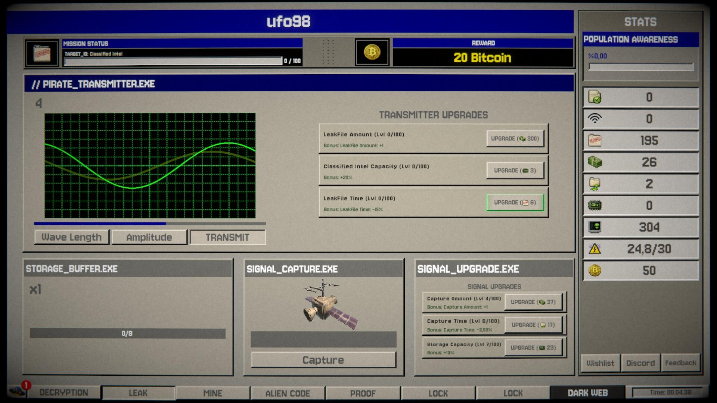Click the Time counter in status bar
The width and height of the screenshot is (717, 403).
[667, 393]
